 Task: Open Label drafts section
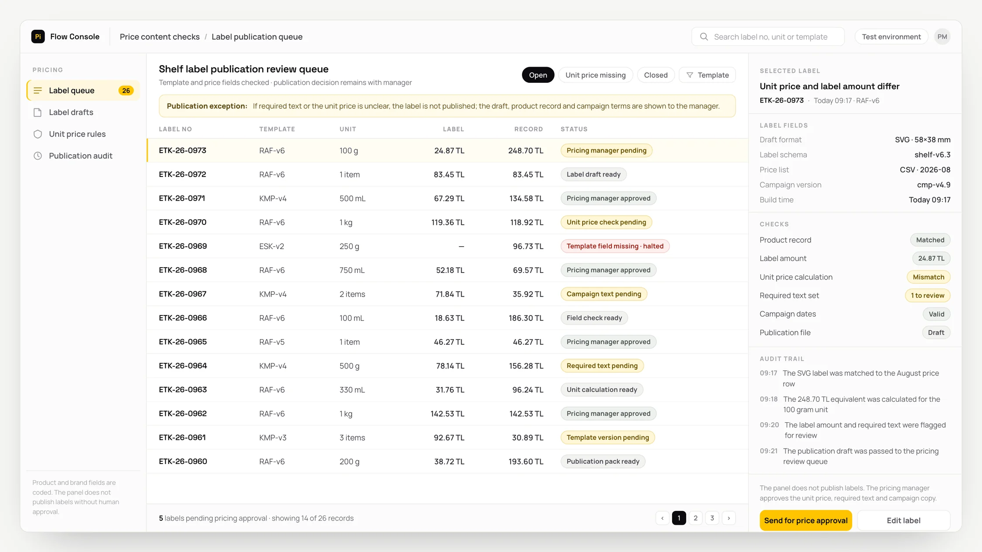click(83, 113)
